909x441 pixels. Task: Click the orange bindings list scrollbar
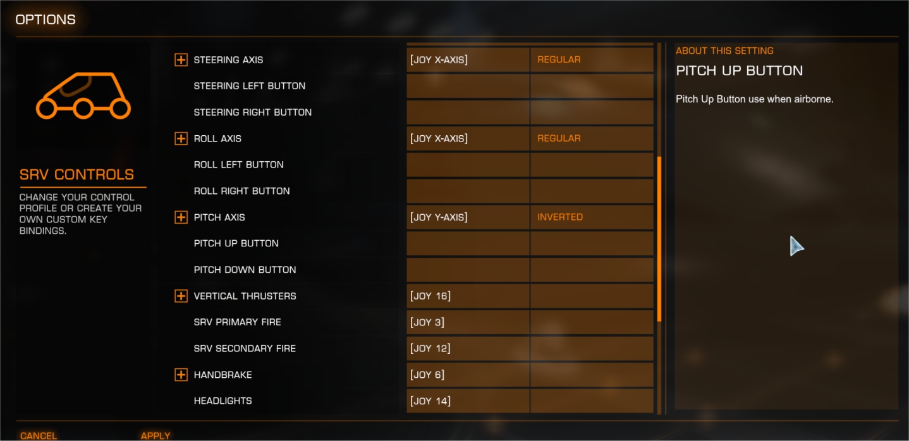pyautogui.click(x=659, y=239)
